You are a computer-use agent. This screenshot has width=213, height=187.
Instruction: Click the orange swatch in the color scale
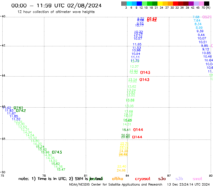click(x=170, y=3)
